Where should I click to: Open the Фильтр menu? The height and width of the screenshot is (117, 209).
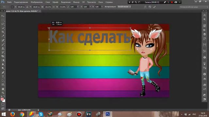pos(76,2)
